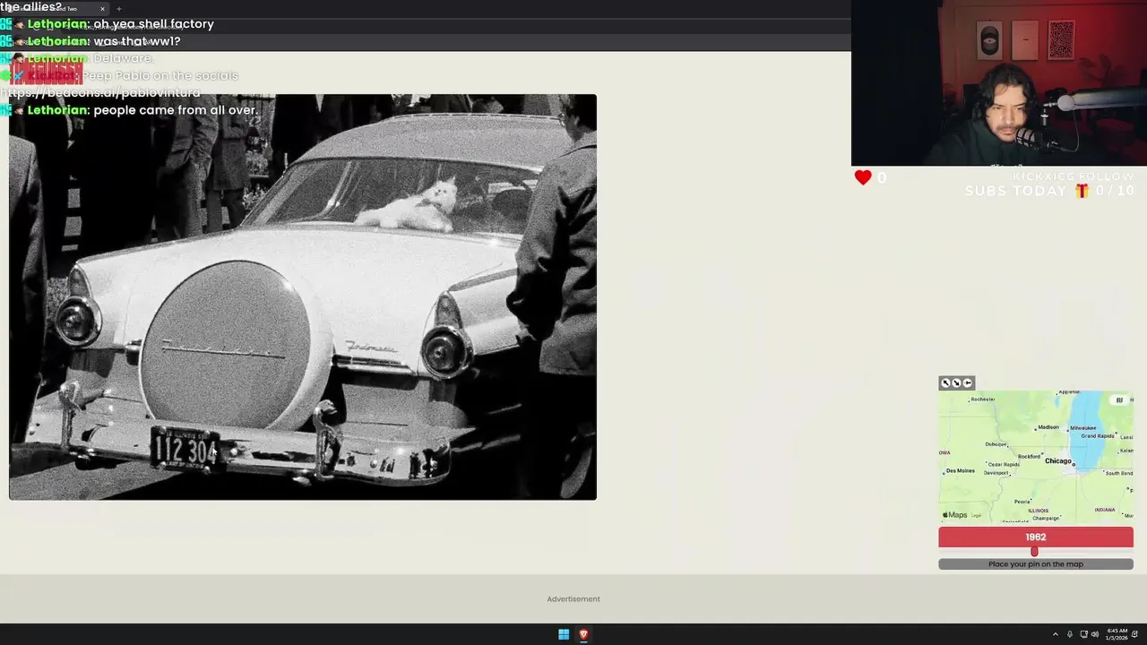Viewport: 1147px width, 645px height.
Task: Click the Apple Maps logo on the map
Action: tap(955, 515)
